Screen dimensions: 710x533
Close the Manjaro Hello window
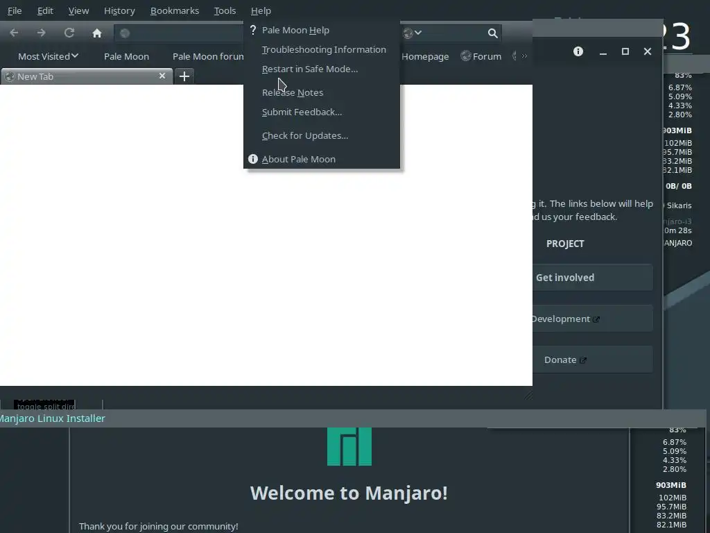coord(648,51)
